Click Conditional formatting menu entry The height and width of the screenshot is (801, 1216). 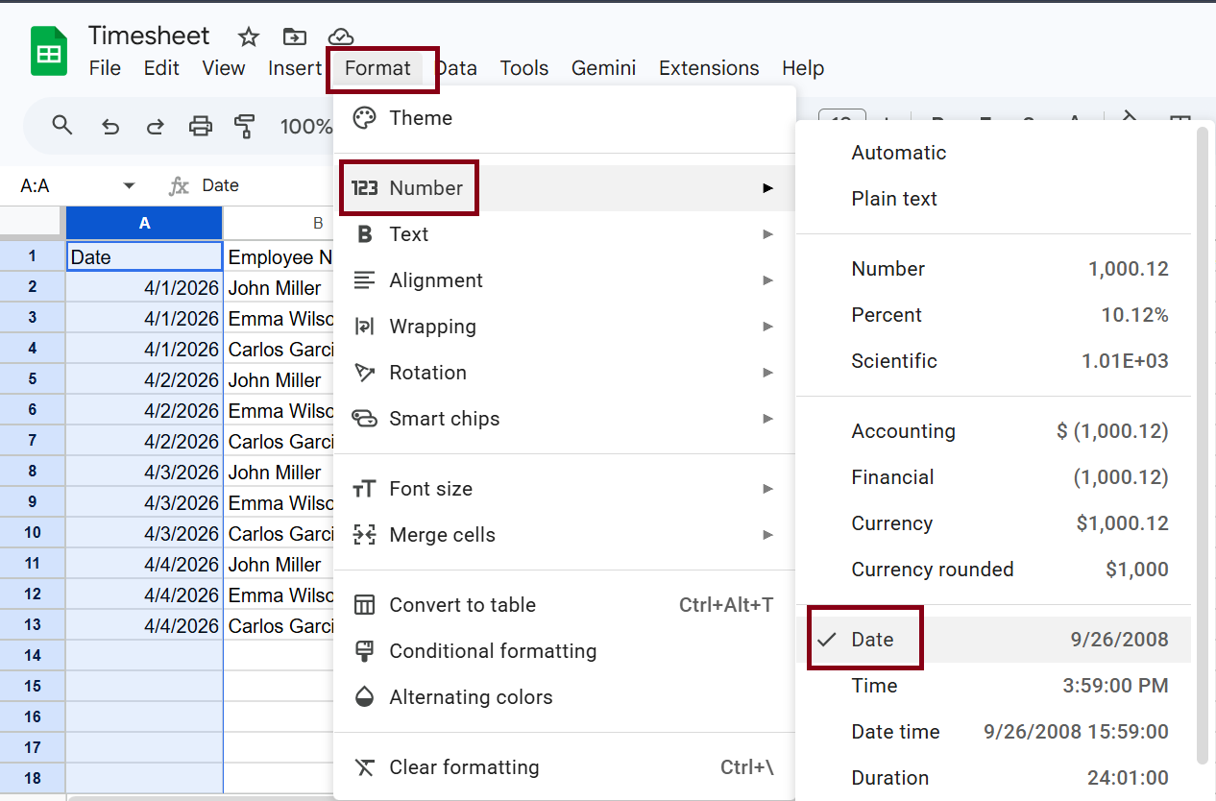(x=493, y=651)
